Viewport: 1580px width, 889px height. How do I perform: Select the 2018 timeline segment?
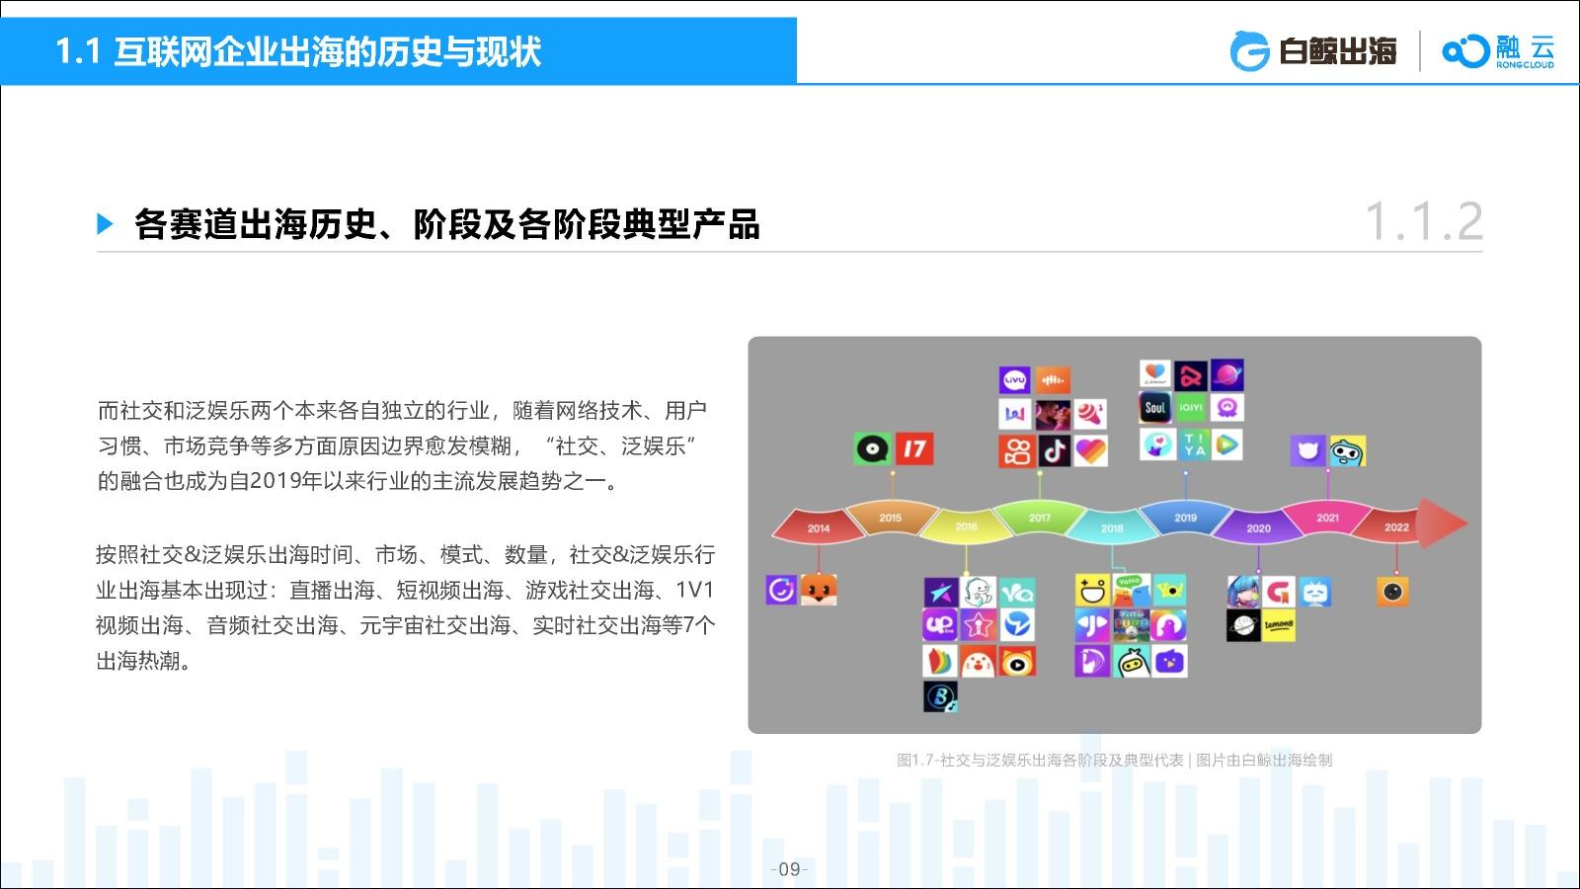tap(1112, 526)
